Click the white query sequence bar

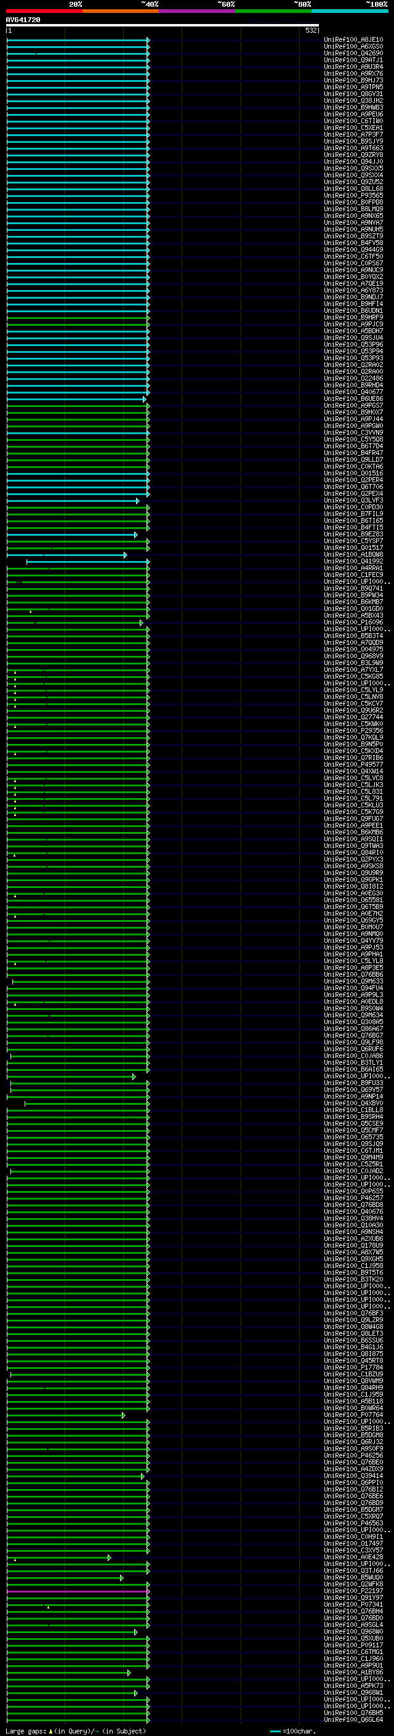[163, 25]
